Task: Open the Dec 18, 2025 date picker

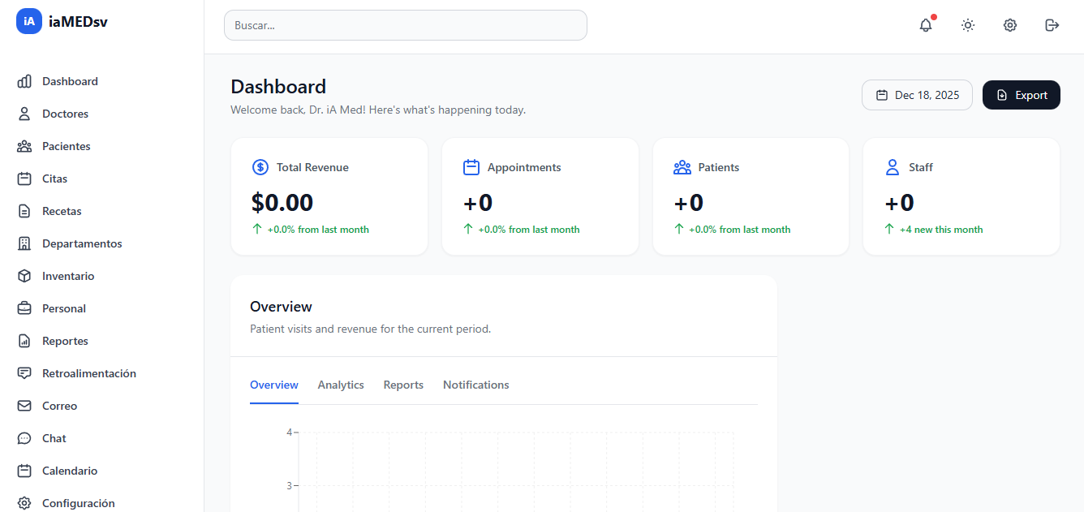Action: (x=917, y=95)
